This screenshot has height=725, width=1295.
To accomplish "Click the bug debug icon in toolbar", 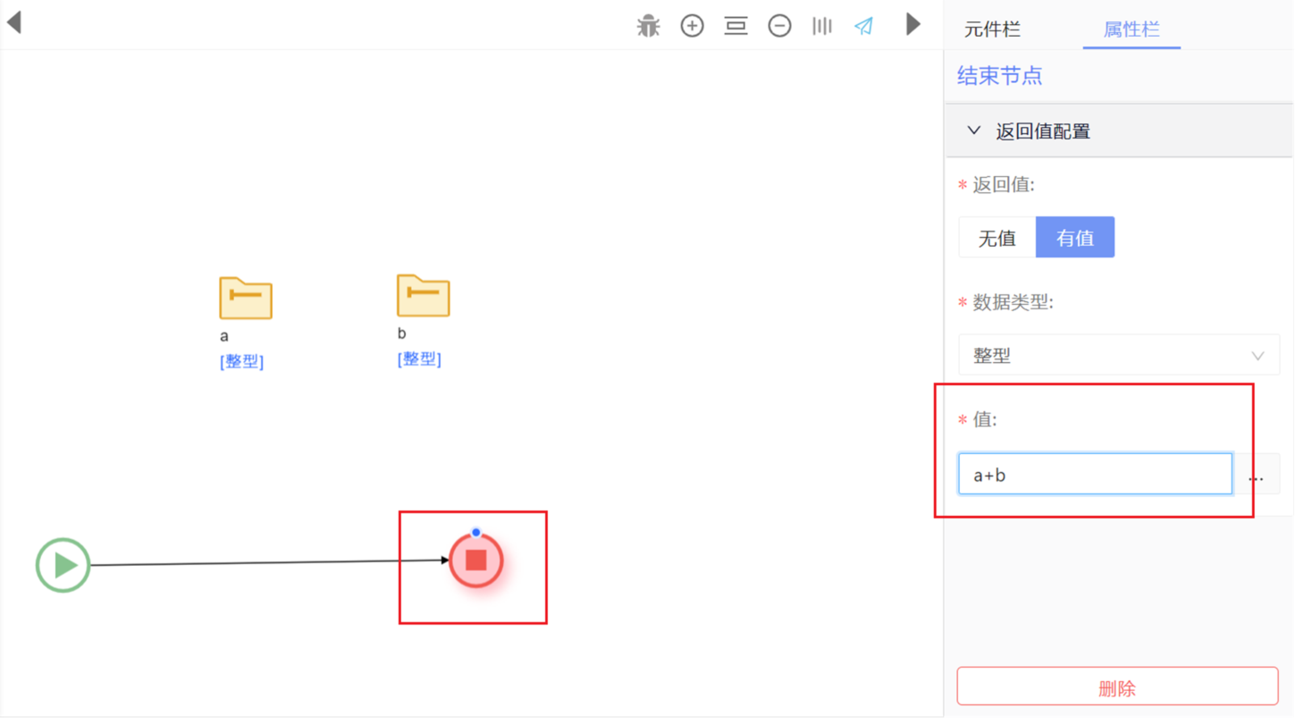I will [648, 26].
